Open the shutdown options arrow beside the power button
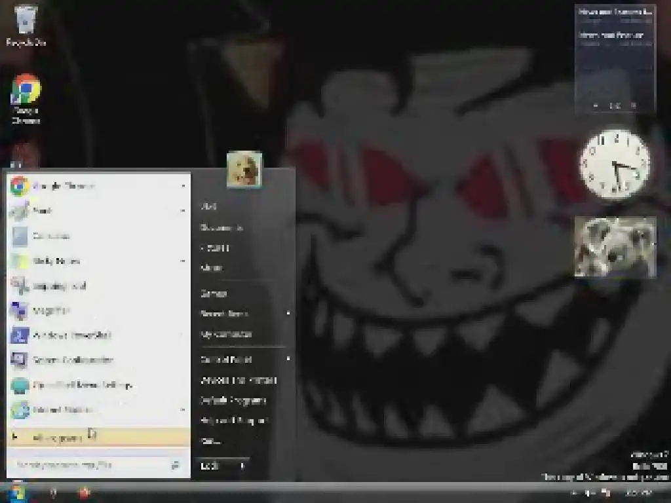This screenshot has height=503, width=671. point(242,466)
